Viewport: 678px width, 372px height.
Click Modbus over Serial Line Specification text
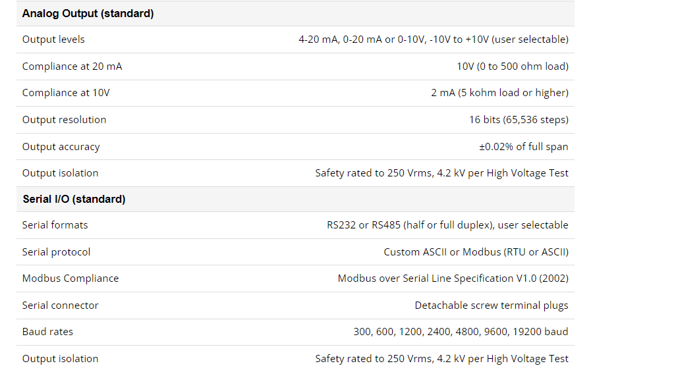click(x=453, y=279)
